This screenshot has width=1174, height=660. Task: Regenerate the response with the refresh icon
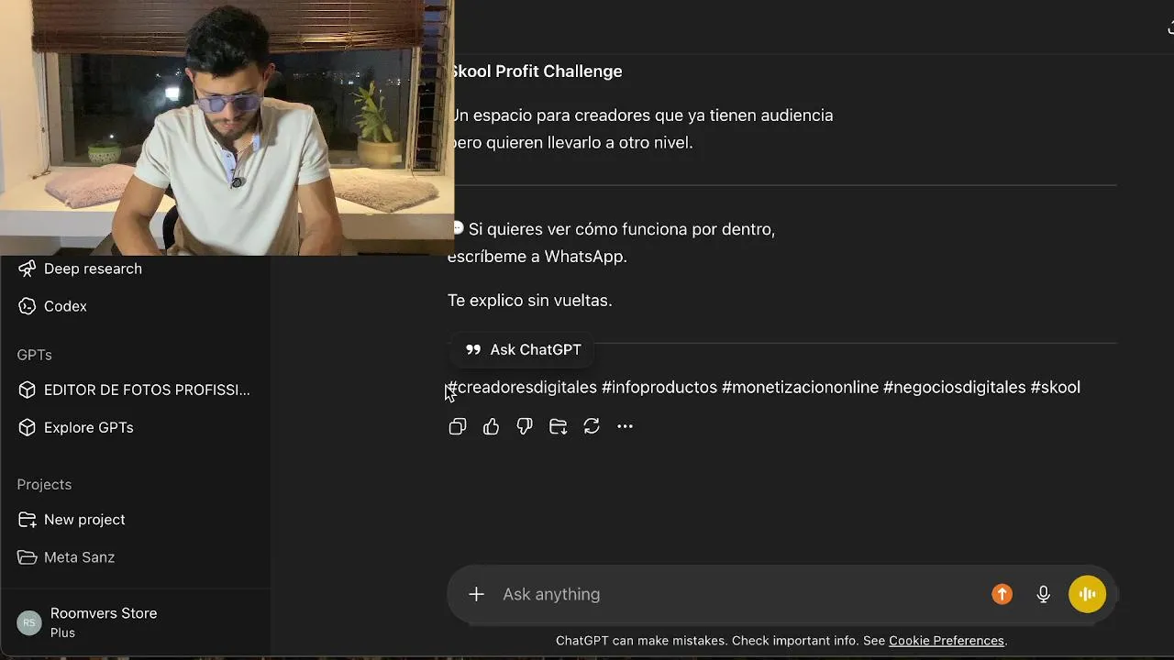click(x=592, y=426)
